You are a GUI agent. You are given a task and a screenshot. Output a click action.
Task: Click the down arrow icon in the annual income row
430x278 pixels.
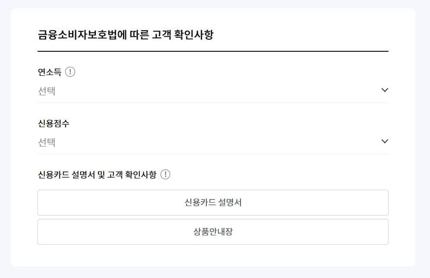click(x=384, y=90)
